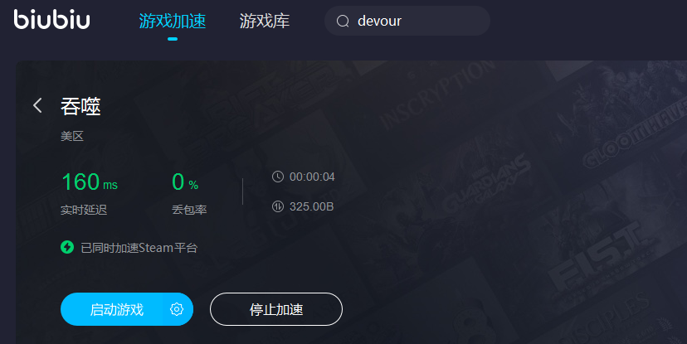The width and height of the screenshot is (687, 344).
Task: Click the 吞噬 game title
Action: click(80, 106)
